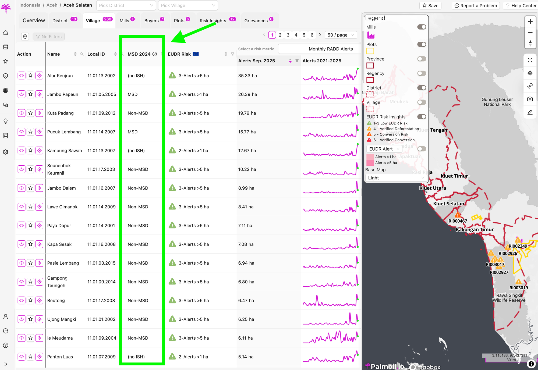Toggle 3D map view icon
Viewport: 538px width, 370px height.
(x=530, y=86)
